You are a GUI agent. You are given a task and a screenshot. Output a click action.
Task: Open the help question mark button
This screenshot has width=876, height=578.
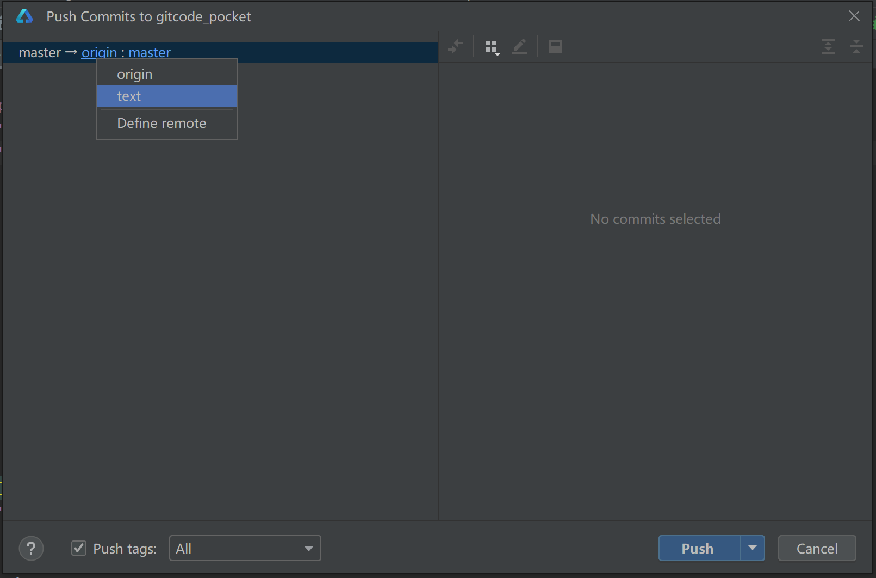tap(31, 548)
